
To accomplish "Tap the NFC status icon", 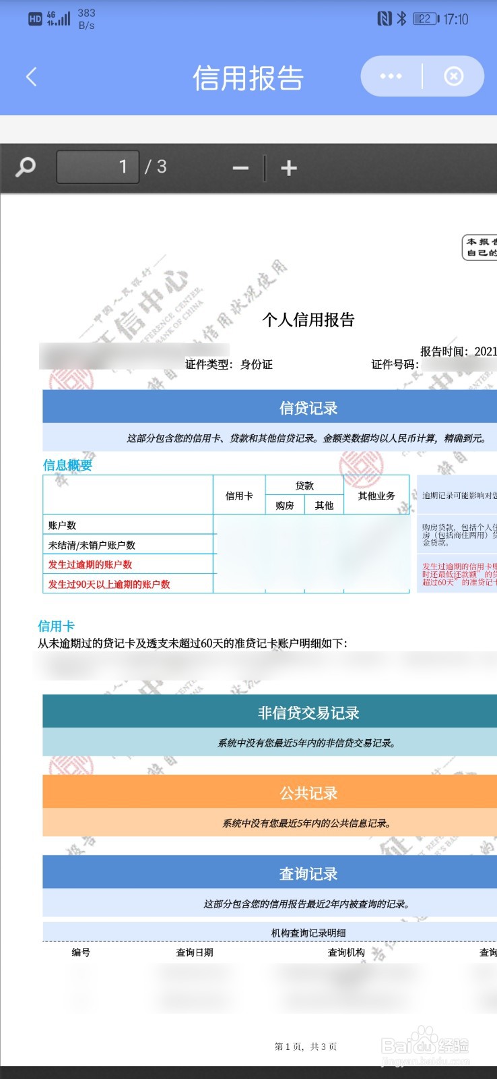I will click(385, 19).
